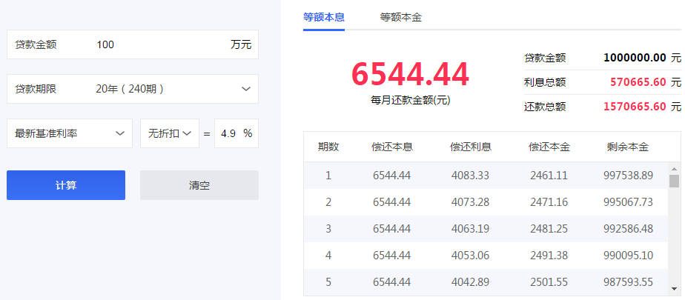
Task: Click the table scrollbar up arrow
Action: coord(674,168)
